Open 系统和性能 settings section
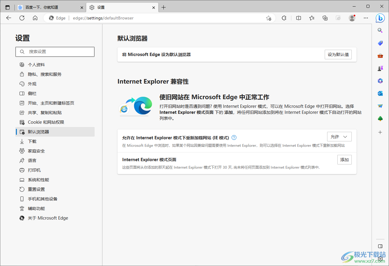Viewport: 389px width, 266px height. 55,180
